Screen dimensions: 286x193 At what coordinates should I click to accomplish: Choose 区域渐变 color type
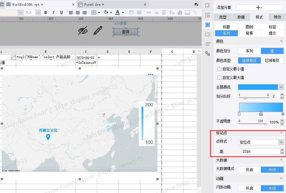coord(272,60)
